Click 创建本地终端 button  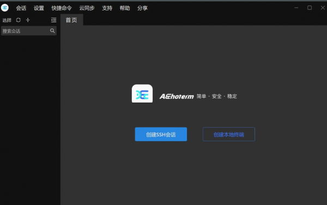click(x=229, y=134)
